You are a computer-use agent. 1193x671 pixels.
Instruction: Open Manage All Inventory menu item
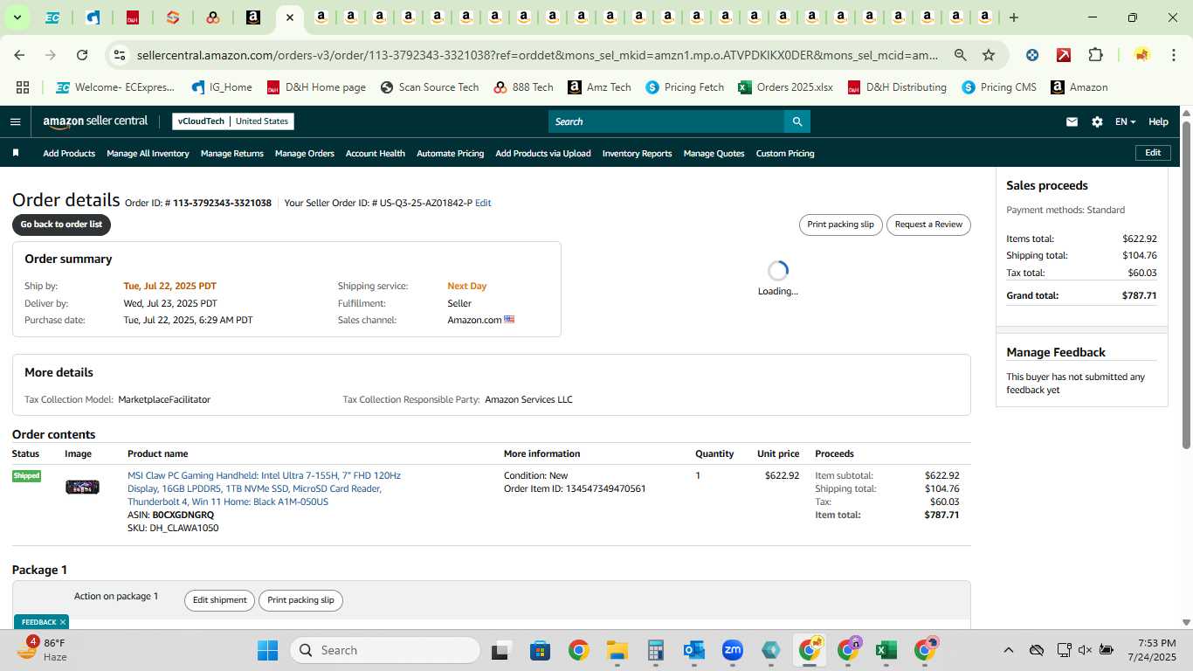(148, 153)
